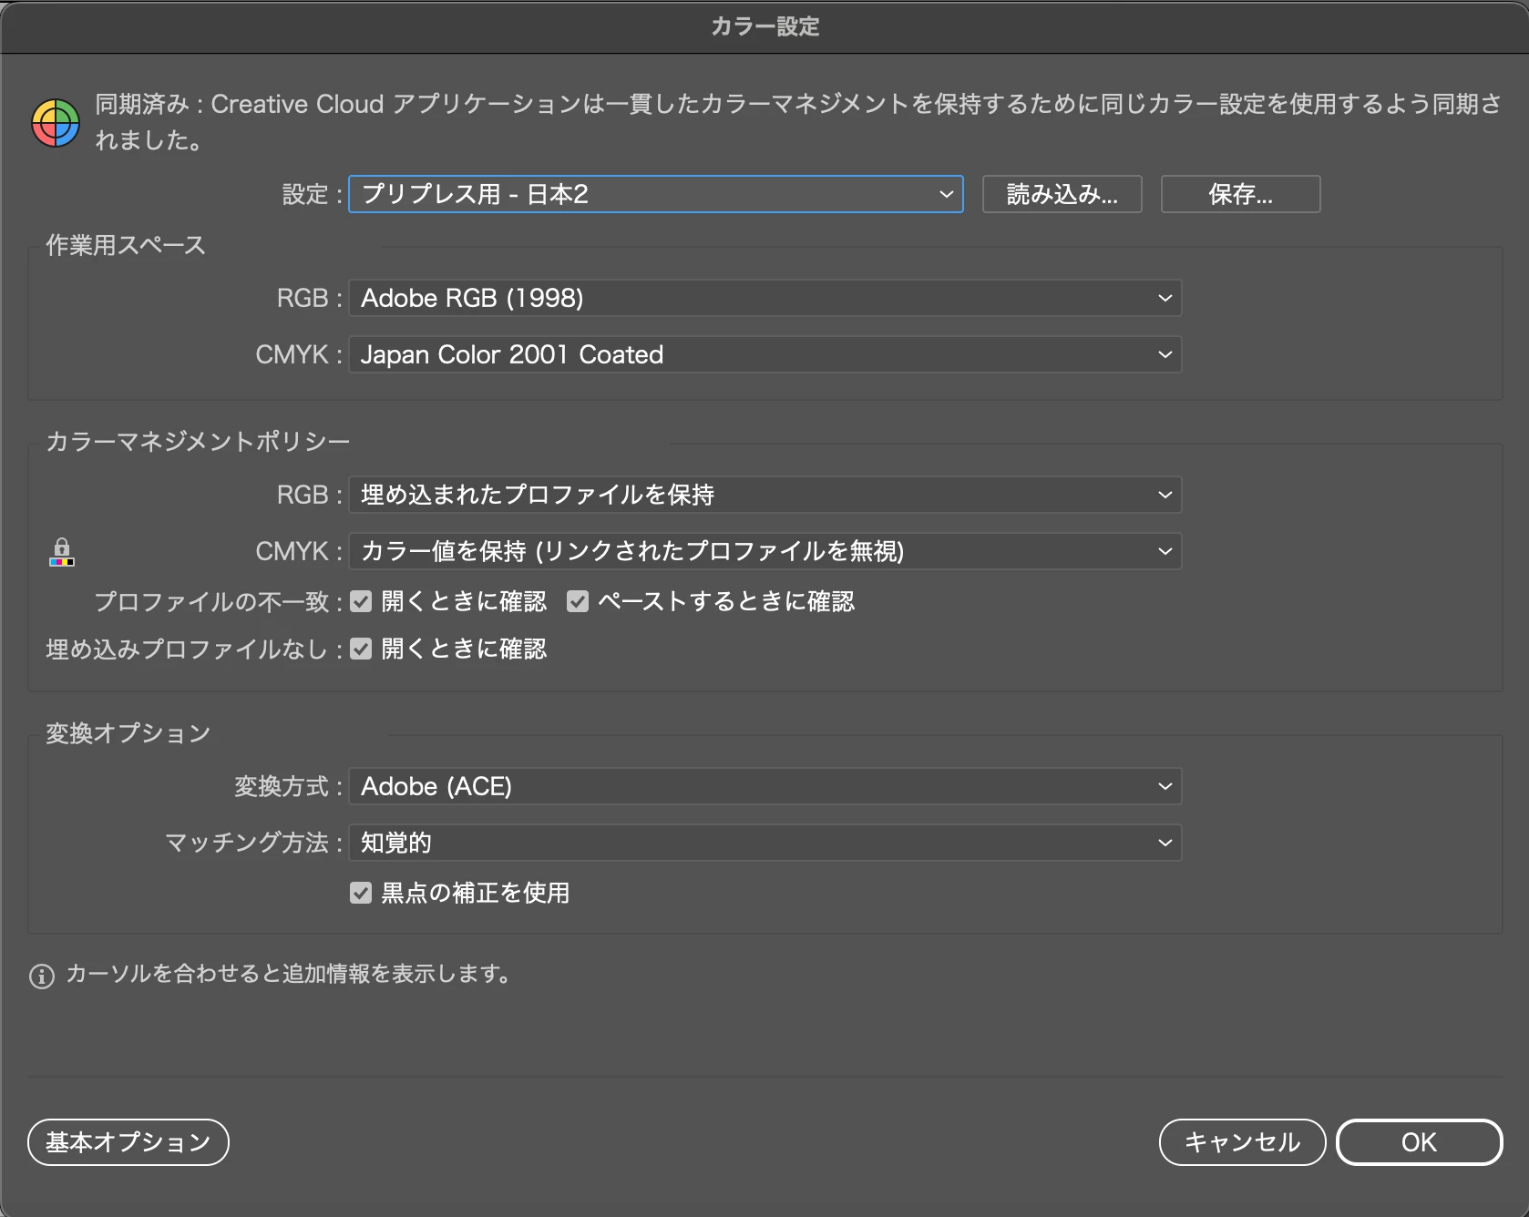Open working space CMYK dropdown Japan Color 2001 Coated
1529x1217 pixels.
[765, 354]
